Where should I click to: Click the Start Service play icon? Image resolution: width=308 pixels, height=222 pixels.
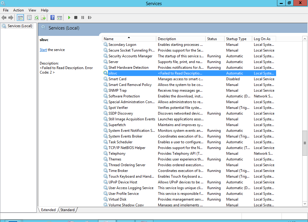point(69,18)
